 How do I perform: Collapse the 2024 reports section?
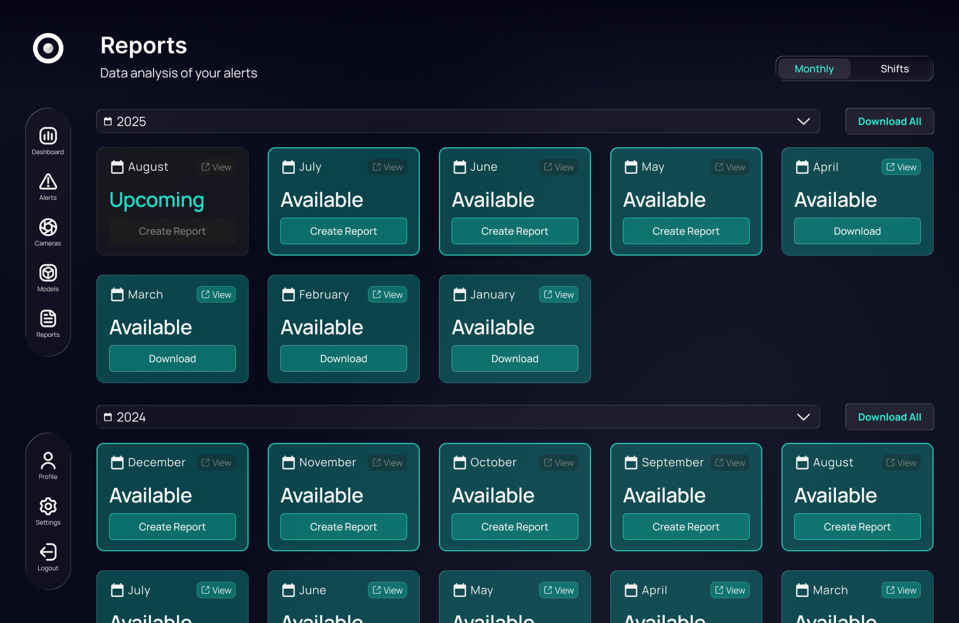coord(803,417)
